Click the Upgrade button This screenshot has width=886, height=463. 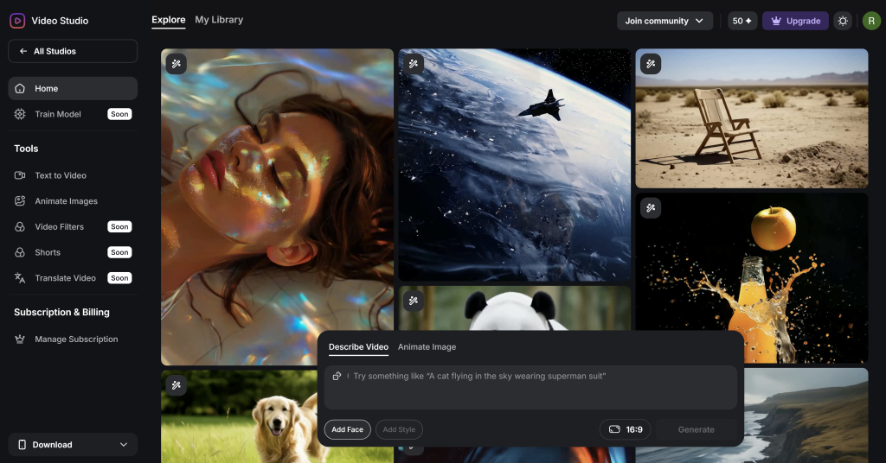(x=794, y=21)
